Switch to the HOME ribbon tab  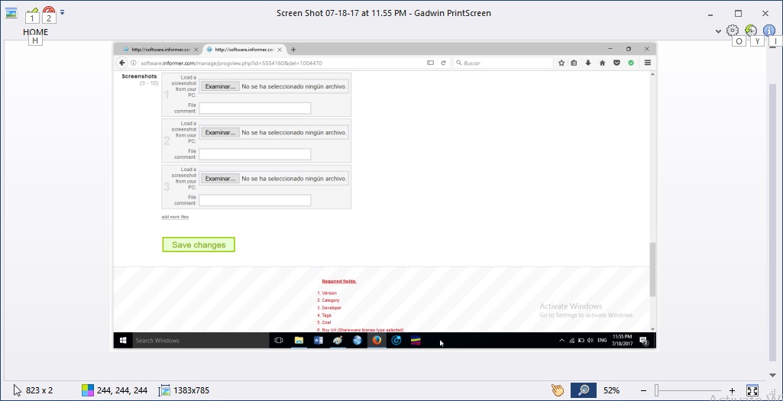pyautogui.click(x=35, y=32)
